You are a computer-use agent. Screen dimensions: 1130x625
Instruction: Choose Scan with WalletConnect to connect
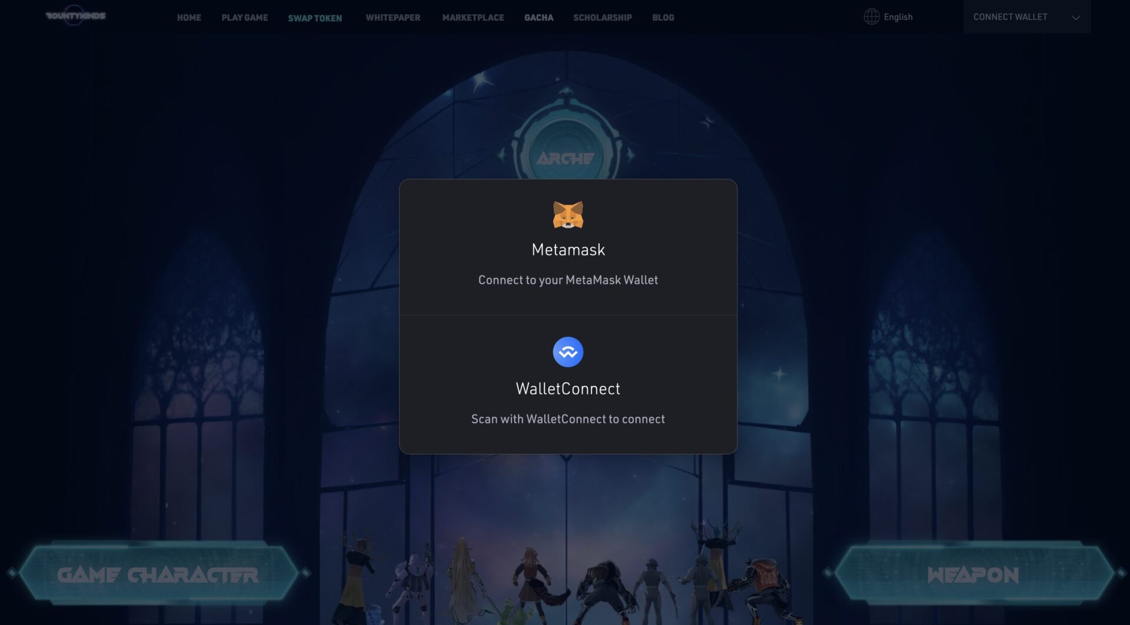point(568,419)
